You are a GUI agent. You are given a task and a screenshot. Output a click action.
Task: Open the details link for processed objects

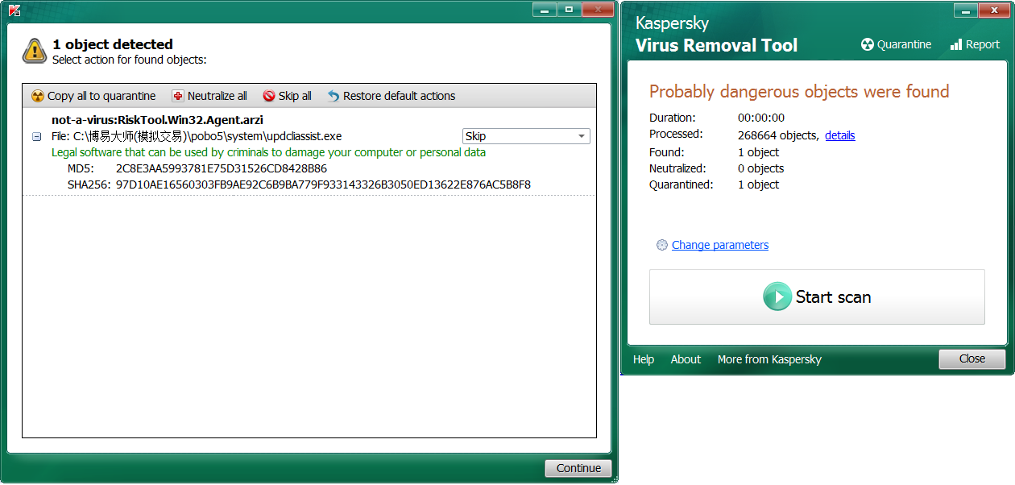[x=839, y=135]
